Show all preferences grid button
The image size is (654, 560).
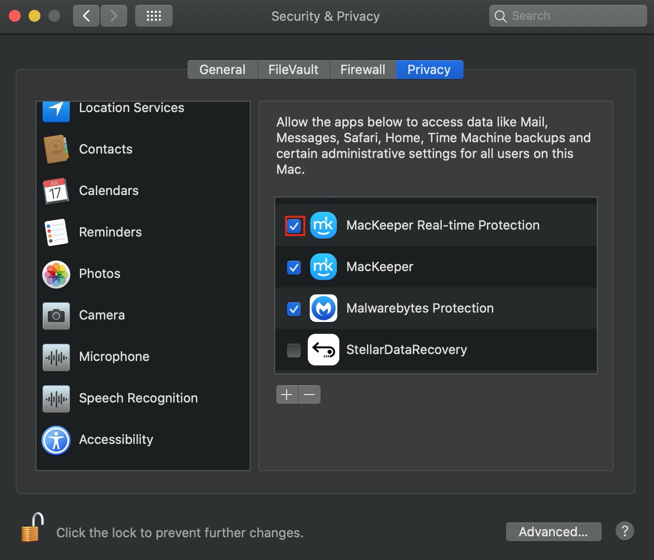coord(154,16)
